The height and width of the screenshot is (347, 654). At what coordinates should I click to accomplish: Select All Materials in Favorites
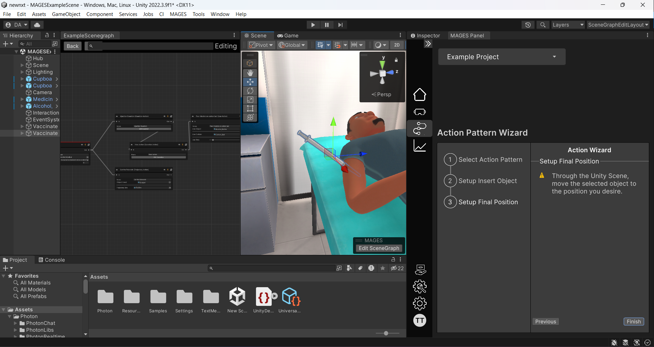(x=35, y=283)
